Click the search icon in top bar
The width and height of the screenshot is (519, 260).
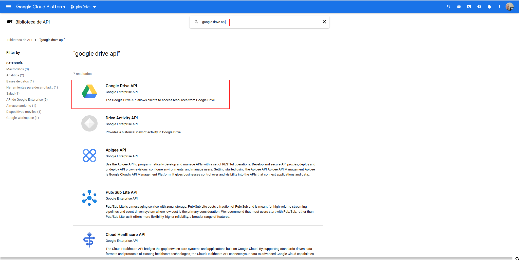tap(449, 7)
